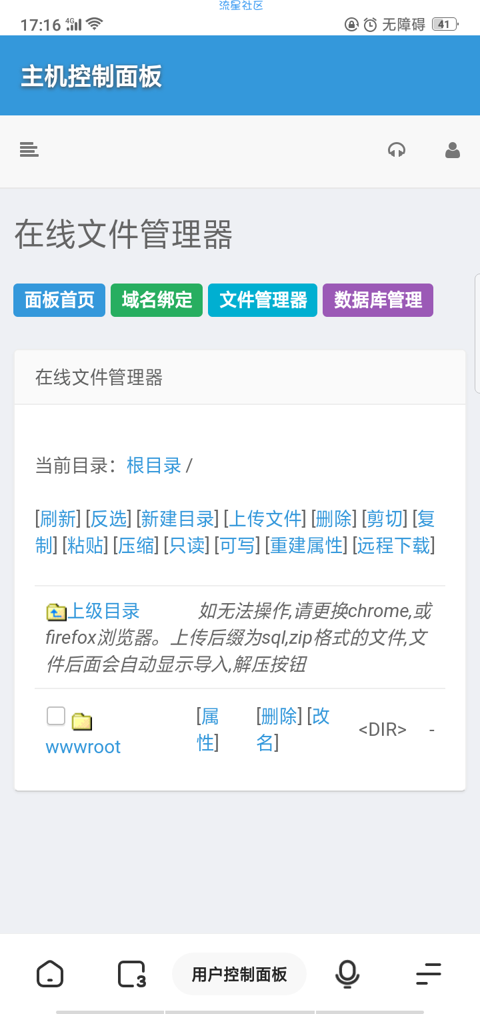Image resolution: width=480 pixels, height=1014 pixels.
Task: Click the wwwroot yellow folder icon
Action: 81,721
